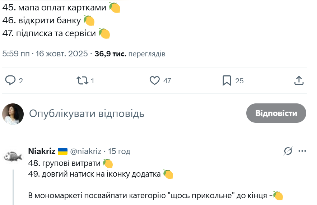Screen dimensions: 317x205
Task: Like the post with the heart
Action: click(x=154, y=80)
